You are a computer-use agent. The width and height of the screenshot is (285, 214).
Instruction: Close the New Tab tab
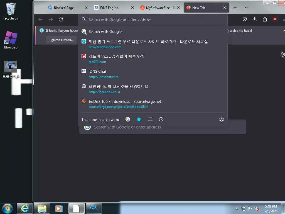tap(225, 8)
